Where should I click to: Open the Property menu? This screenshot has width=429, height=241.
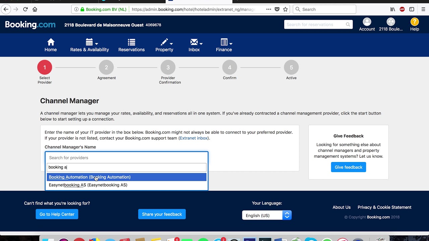point(164,45)
